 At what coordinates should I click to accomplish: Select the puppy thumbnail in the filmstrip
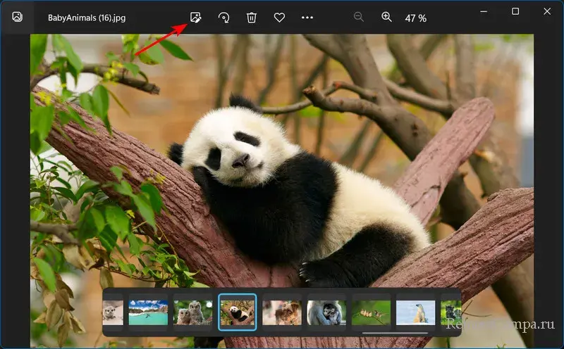[281, 312]
